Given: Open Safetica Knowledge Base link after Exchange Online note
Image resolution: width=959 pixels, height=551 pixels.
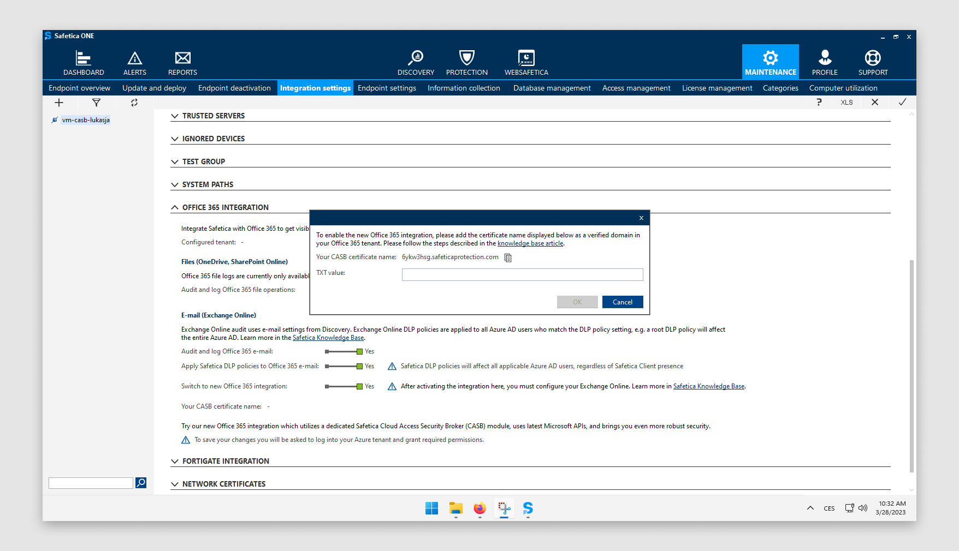Looking at the screenshot, I should pyautogui.click(x=709, y=386).
